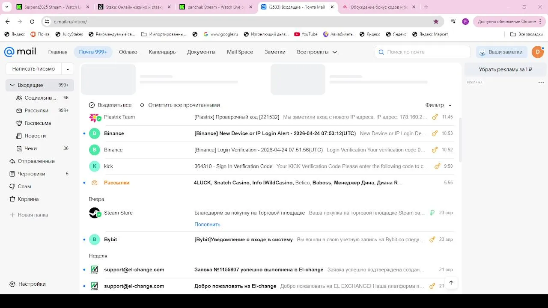Toggle the unread dot on the Рассылки row

[84, 183]
